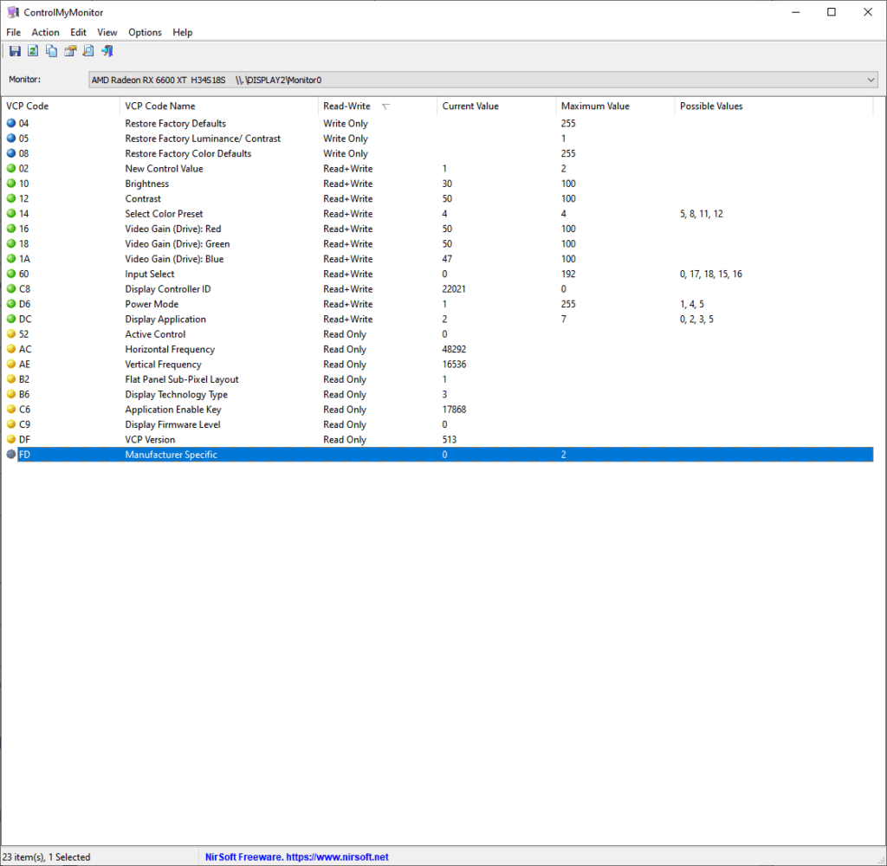887x866 pixels.
Task: Open the Options menu
Action: coord(144,32)
